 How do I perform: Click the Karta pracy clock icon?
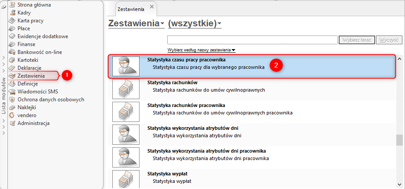pos(12,21)
